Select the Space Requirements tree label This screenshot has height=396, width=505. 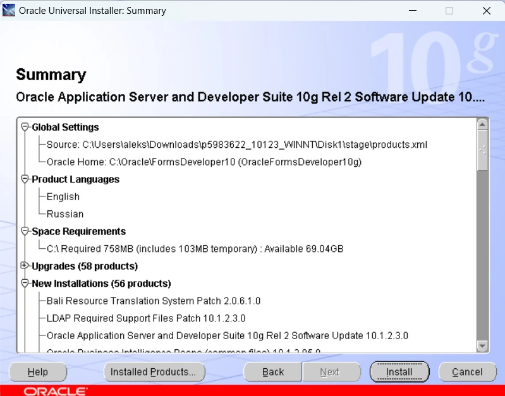79,232
